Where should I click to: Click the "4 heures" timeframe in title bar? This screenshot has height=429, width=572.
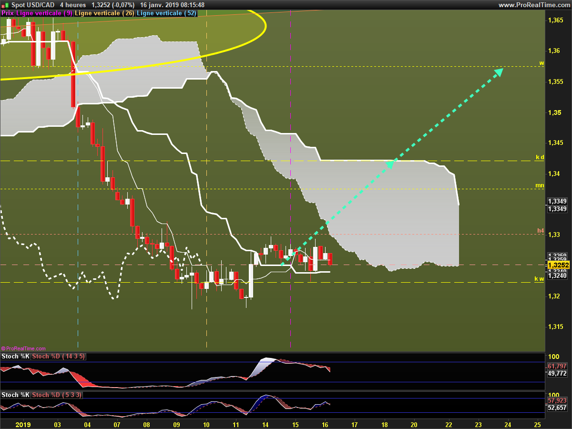(73, 5)
